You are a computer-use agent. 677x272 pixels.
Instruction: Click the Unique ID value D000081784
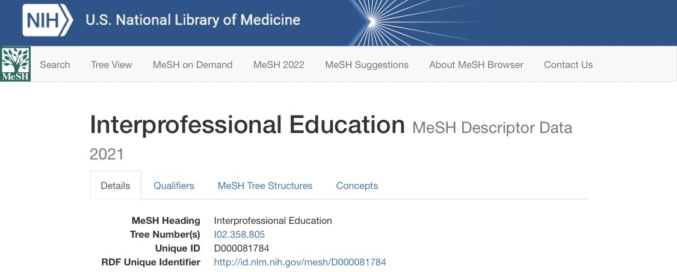[x=241, y=249]
